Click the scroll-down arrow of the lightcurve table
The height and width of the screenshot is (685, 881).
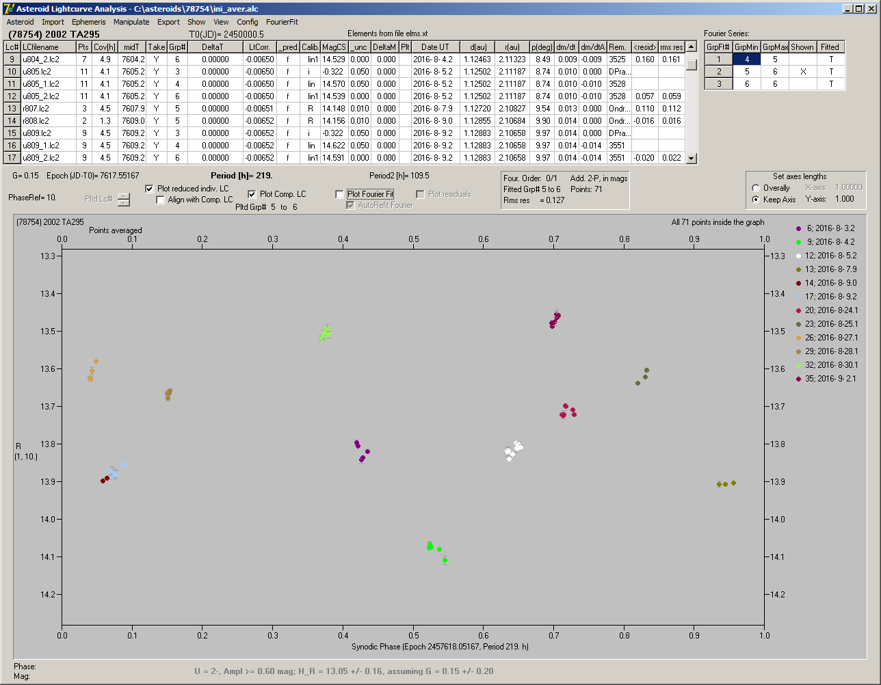point(691,159)
